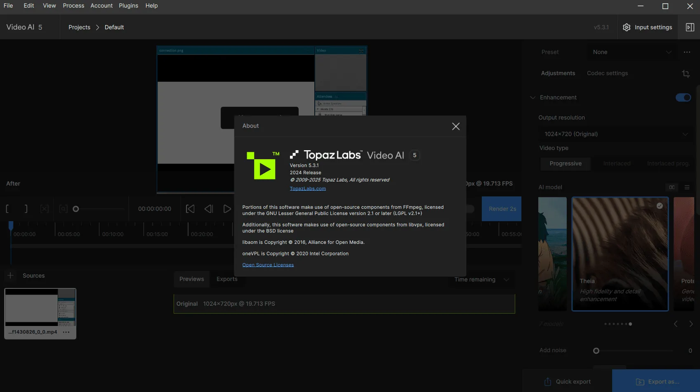The width and height of the screenshot is (700, 392).
Task: Open the Output resolution dropdown
Action: point(615,134)
